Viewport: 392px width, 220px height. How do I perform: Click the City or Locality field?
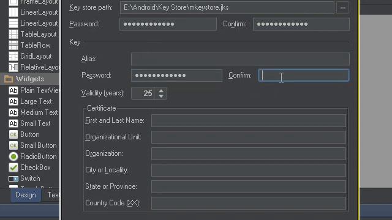pos(249,170)
